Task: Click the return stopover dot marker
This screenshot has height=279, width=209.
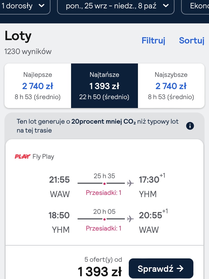Action: point(104,219)
